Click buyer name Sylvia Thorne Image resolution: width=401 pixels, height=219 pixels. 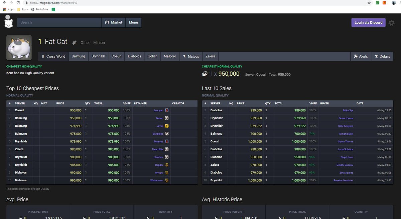point(346,141)
